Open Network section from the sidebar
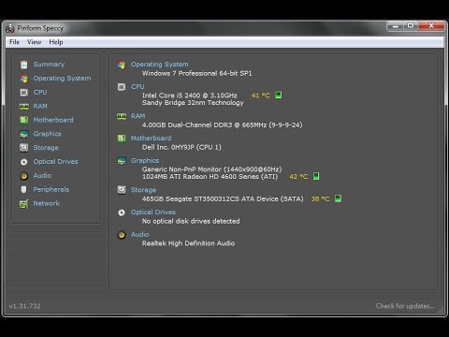This screenshot has height=337, width=449. 47,203
